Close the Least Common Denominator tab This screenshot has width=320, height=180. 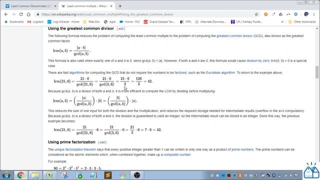(x=55, y=6)
